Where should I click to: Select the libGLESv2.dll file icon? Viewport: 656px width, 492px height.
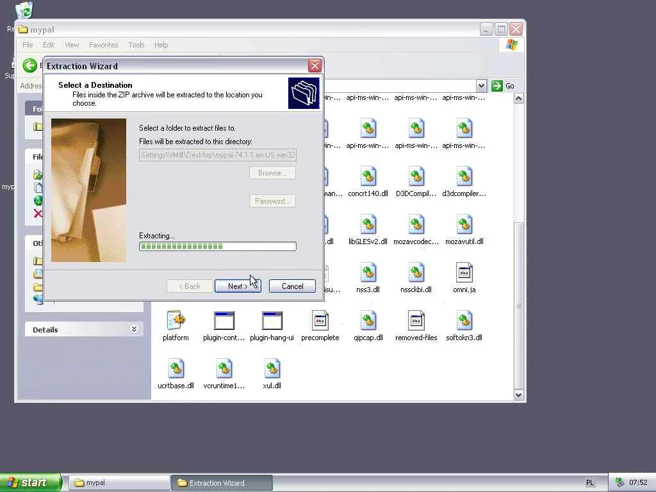(x=368, y=225)
